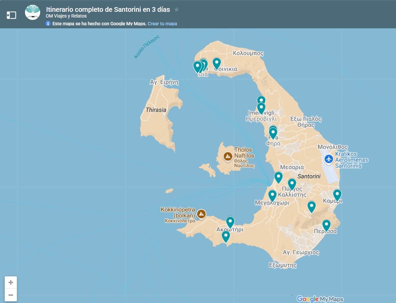Zoom out with the minus button
The image size is (396, 303).
(x=10, y=295)
